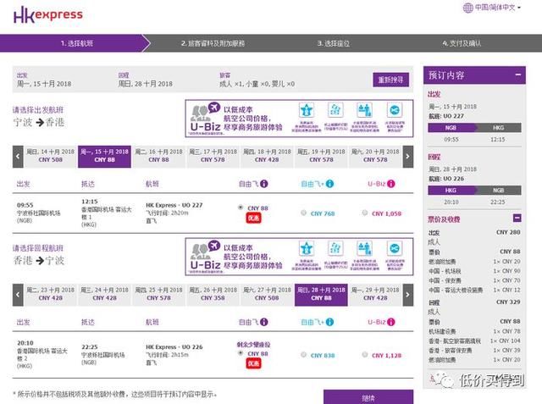Image resolution: width=542 pixels, height=404 pixels.
Task: Show earlier outbound dates with left arrow
Action: tap(18, 157)
